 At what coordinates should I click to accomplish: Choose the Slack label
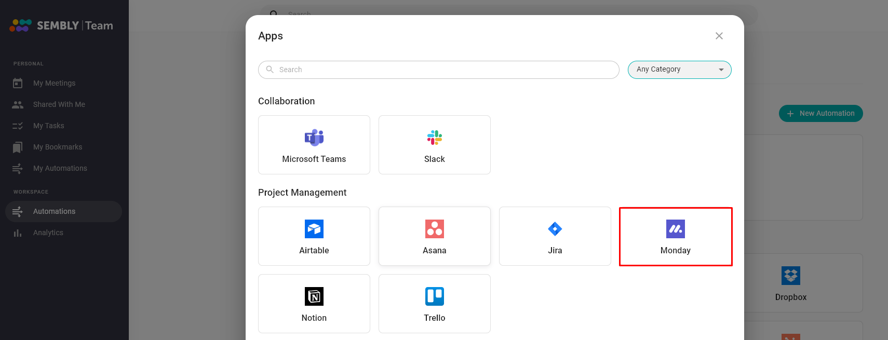[x=435, y=159]
